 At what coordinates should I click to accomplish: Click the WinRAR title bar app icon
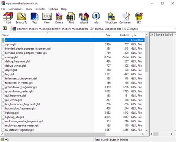pyautogui.click(x=3, y=3)
